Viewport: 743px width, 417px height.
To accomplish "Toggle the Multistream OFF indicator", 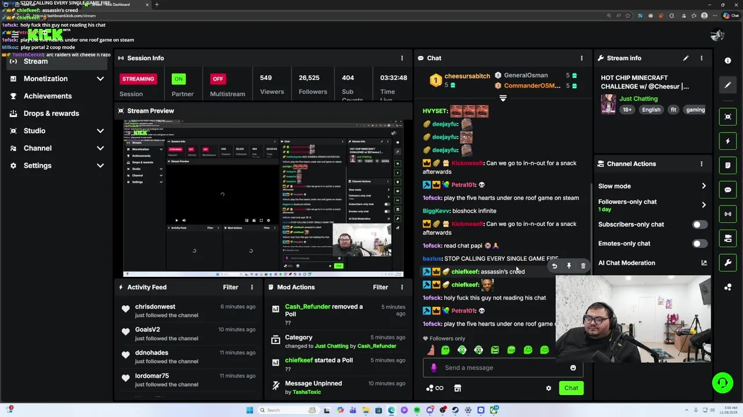I will [x=218, y=79].
